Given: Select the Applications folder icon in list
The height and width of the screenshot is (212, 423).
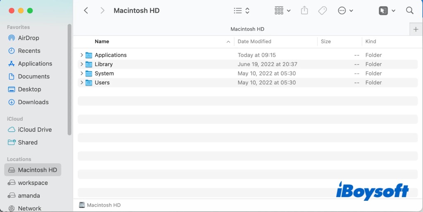Looking at the screenshot, I should pyautogui.click(x=89, y=55).
